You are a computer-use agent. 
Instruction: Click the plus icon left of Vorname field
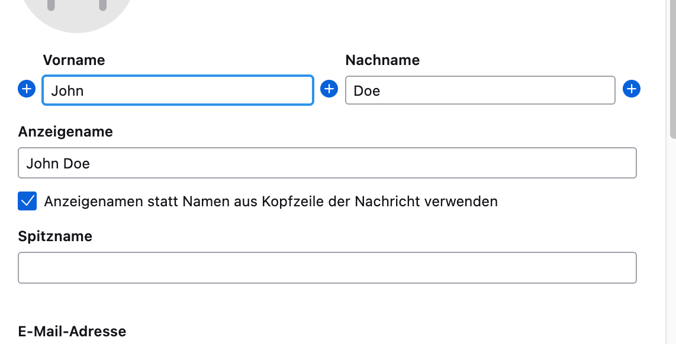click(27, 89)
